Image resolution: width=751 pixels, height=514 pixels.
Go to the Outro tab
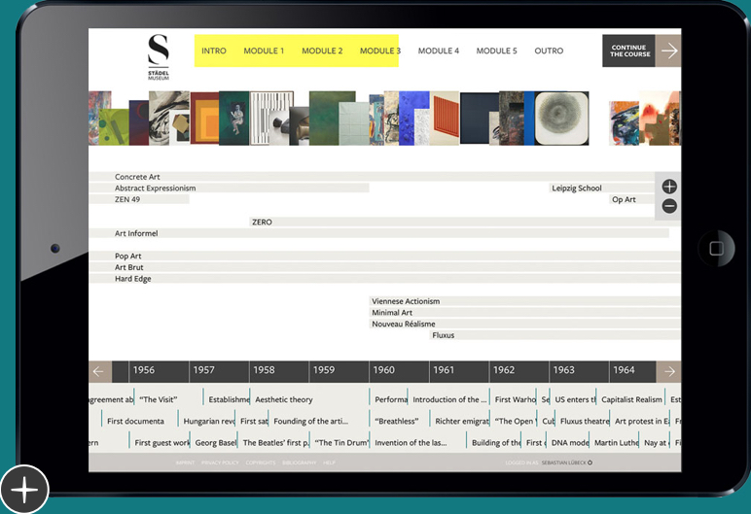(x=549, y=51)
